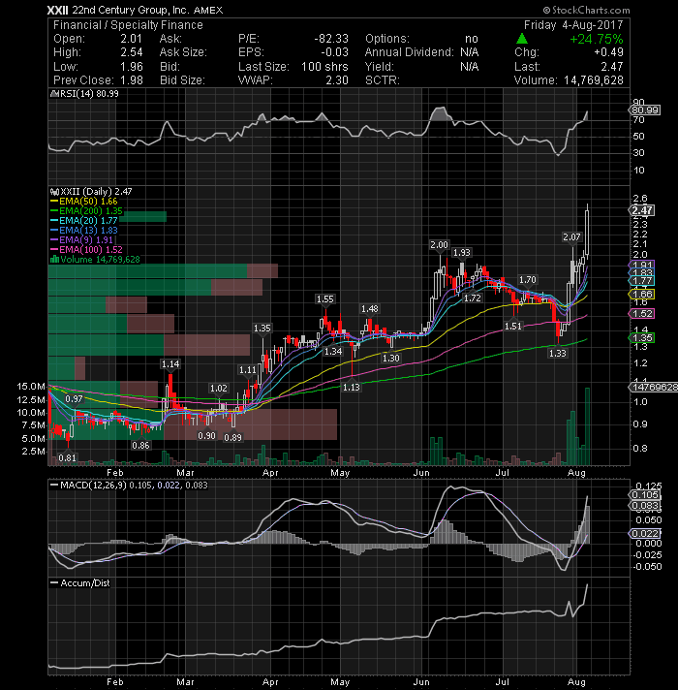Click the 1.33 price low annotation

pyautogui.click(x=558, y=353)
